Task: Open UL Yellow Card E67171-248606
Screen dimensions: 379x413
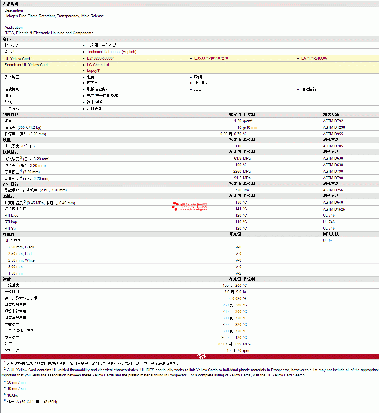Action: [x=314, y=58]
